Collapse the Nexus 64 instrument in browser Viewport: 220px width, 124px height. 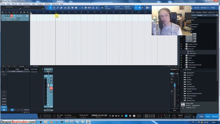click(x=185, y=49)
